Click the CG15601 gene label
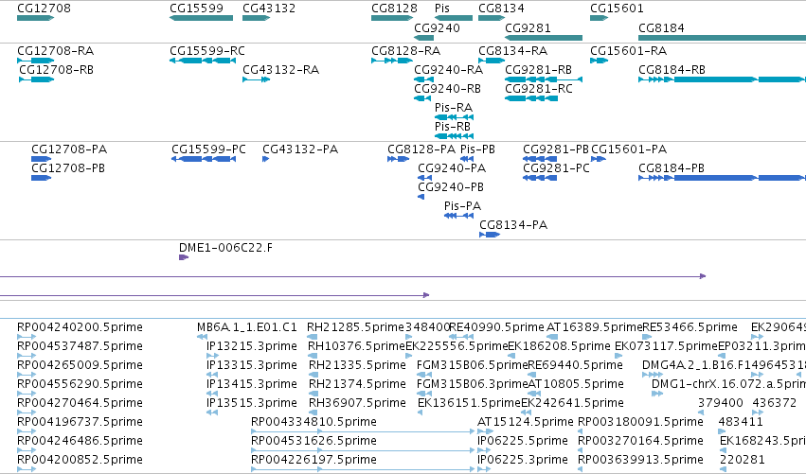This screenshot has height=474, width=806. [x=617, y=9]
